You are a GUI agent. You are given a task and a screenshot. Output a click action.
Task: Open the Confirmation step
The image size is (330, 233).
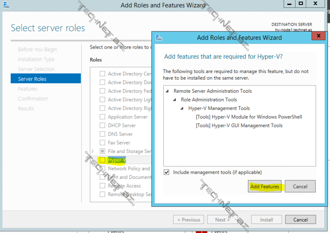(x=33, y=99)
